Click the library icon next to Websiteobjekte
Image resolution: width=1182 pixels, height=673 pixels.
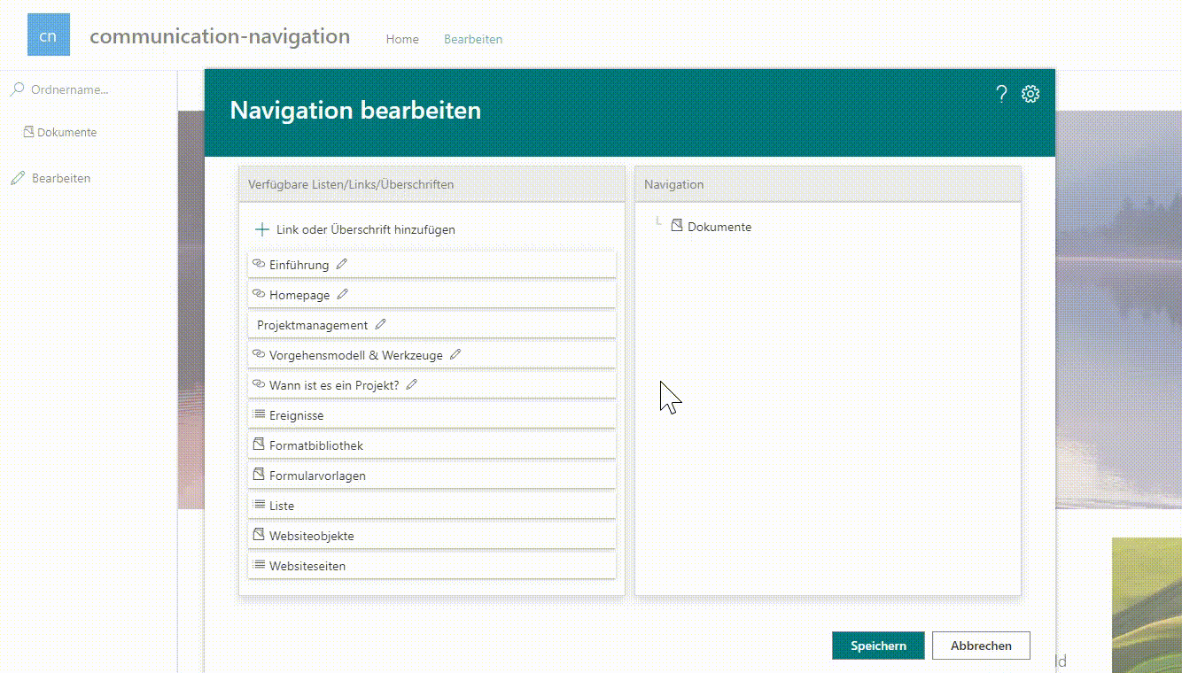point(259,535)
